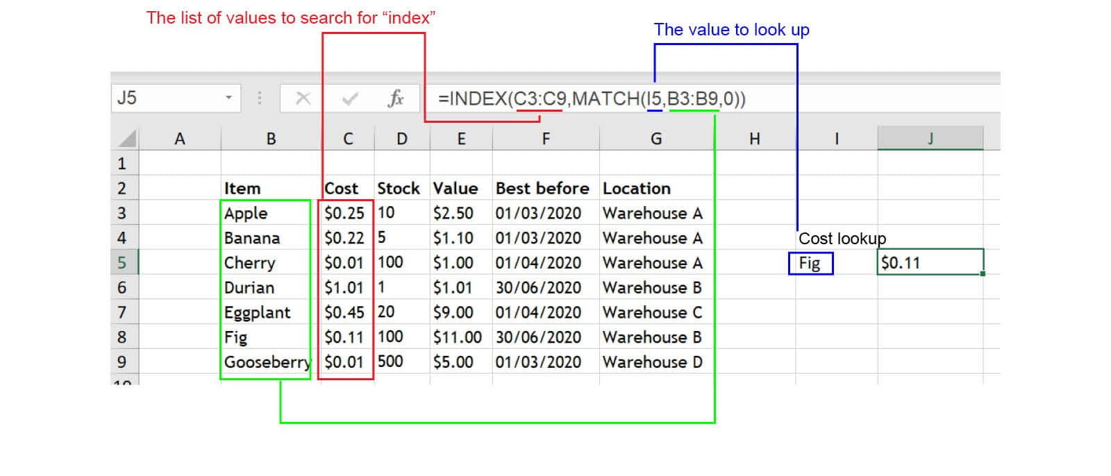The image size is (1111, 476).
Task: Click the Insert Function fx icon
Action: click(x=395, y=99)
